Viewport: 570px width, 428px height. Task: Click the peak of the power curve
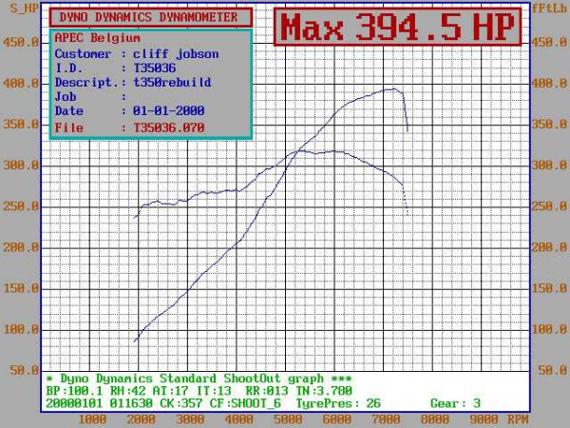point(392,89)
